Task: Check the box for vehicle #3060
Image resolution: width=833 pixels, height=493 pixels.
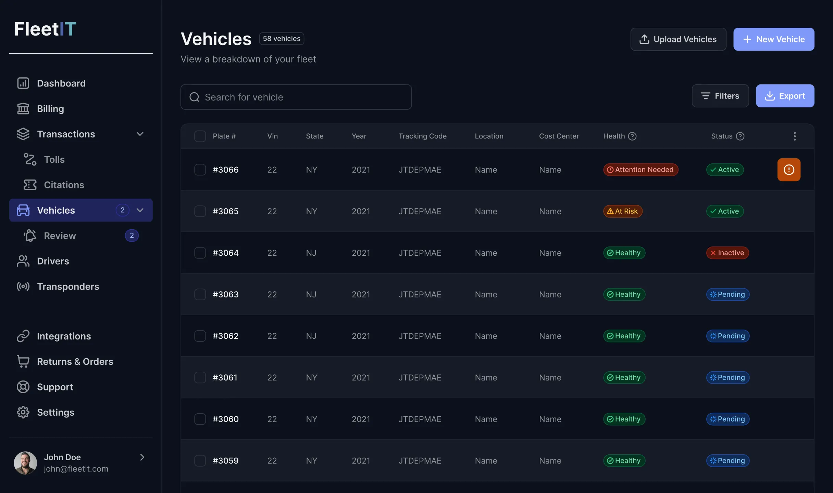Action: point(200,419)
